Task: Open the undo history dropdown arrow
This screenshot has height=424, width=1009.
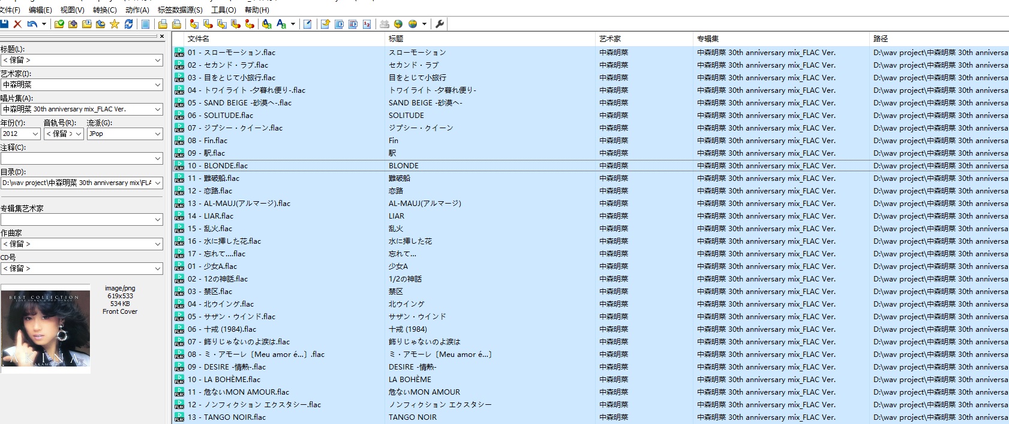Action: (44, 24)
